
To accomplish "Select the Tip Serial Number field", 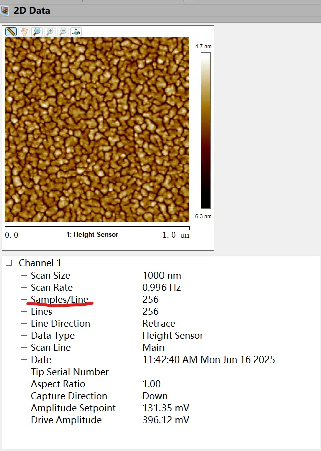I will tap(69, 372).
